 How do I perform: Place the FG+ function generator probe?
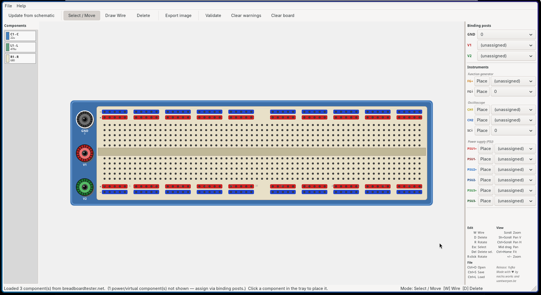(482, 81)
